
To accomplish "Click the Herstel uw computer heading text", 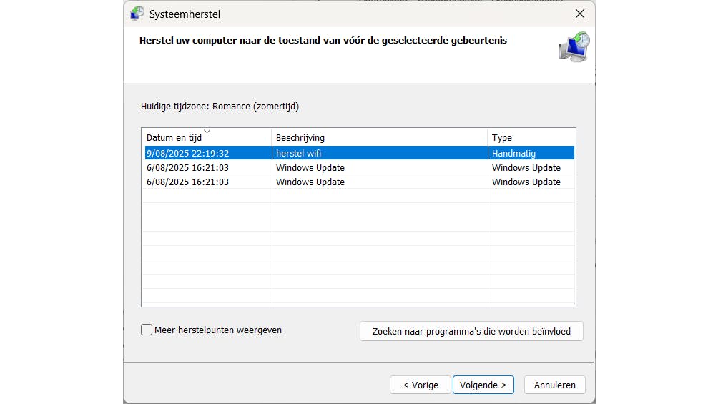I will pyautogui.click(x=323, y=40).
